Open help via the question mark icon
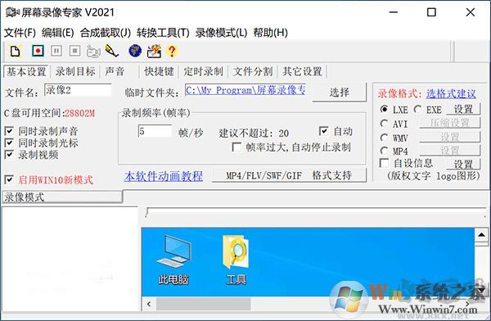Viewport: 491px width, 321px height. pos(172,51)
